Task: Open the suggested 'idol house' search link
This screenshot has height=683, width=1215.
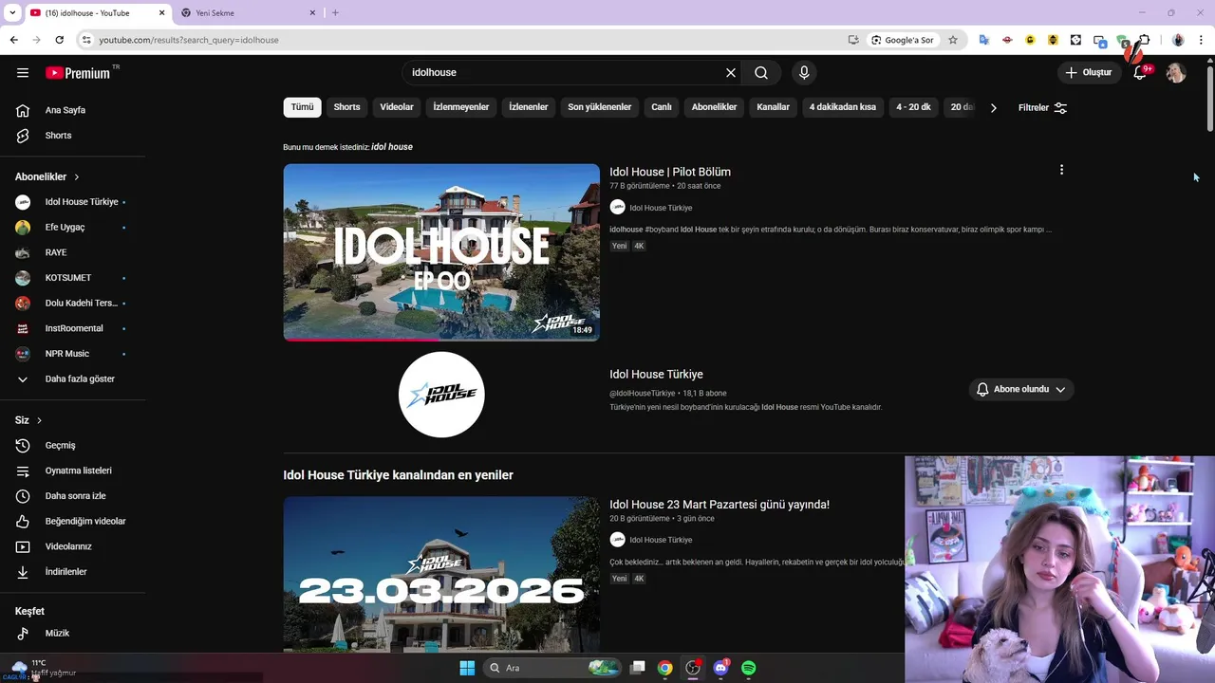Action: (392, 147)
